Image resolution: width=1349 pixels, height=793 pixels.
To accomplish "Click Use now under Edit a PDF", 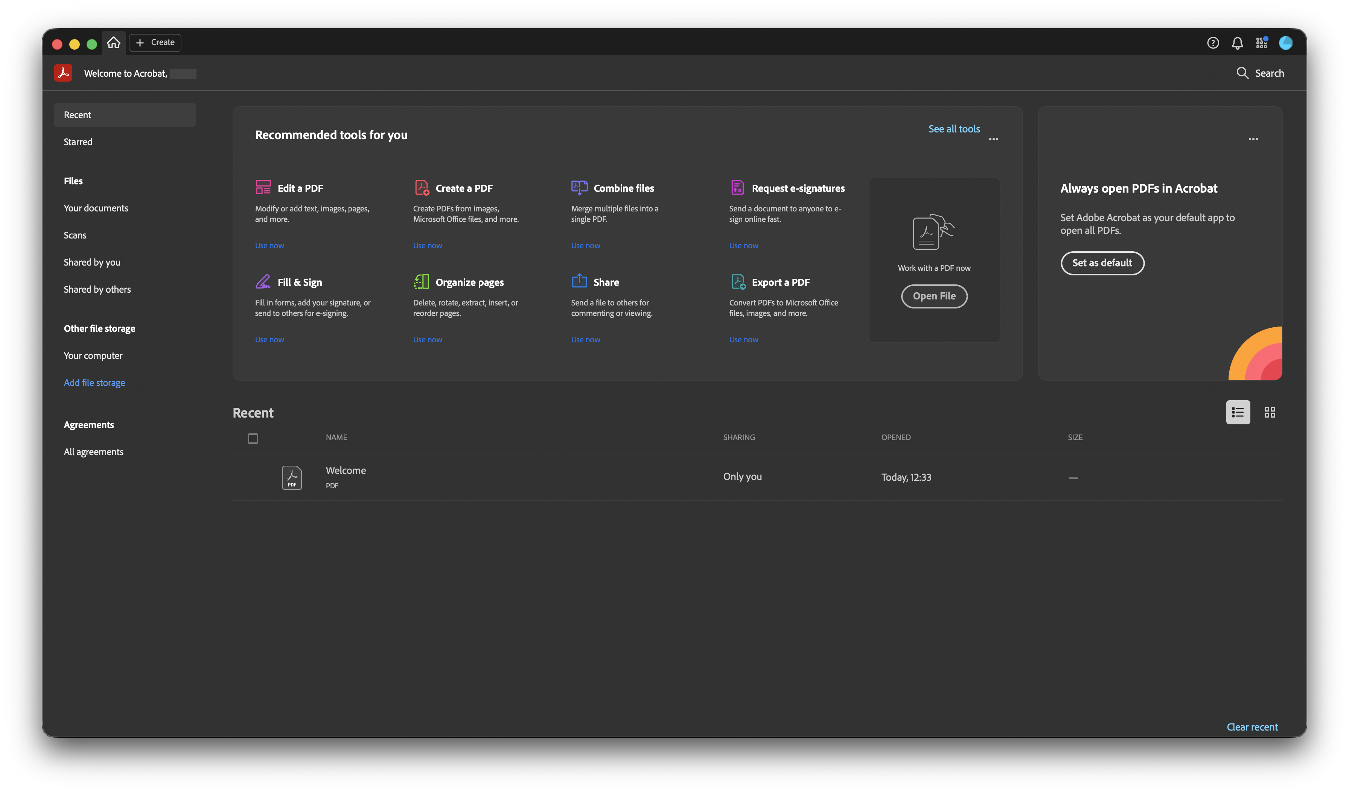I will pos(269,246).
